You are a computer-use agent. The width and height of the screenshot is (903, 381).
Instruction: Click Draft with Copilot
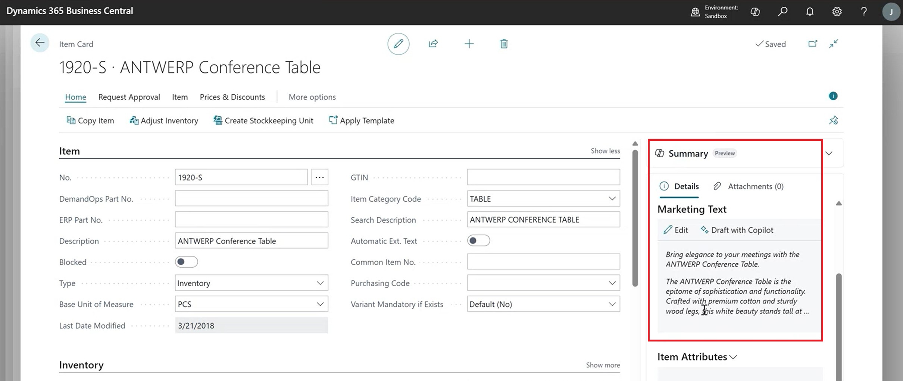(737, 230)
